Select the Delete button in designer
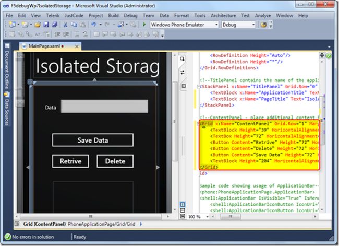The image size is (339, 246). pos(115,161)
